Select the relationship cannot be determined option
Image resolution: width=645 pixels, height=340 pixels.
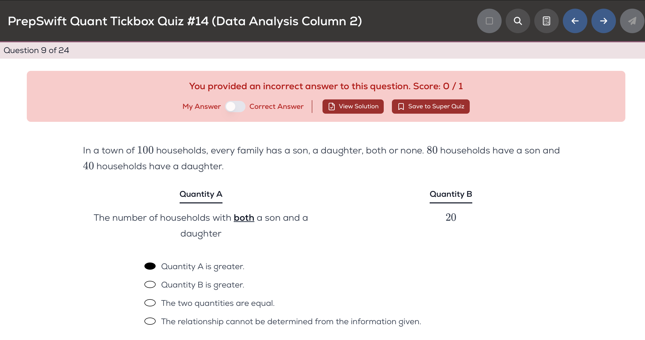[150, 321]
